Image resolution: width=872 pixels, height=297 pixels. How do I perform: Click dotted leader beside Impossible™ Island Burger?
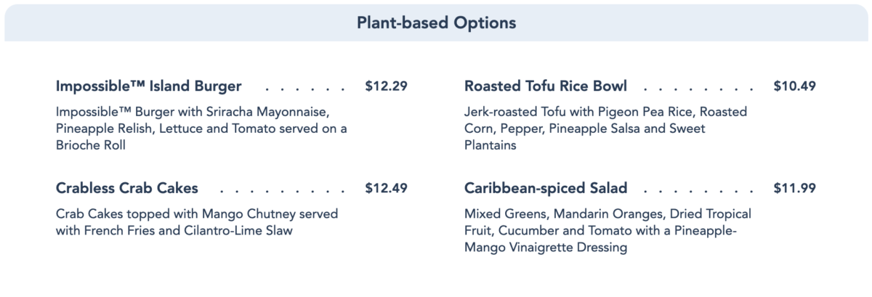point(304,89)
